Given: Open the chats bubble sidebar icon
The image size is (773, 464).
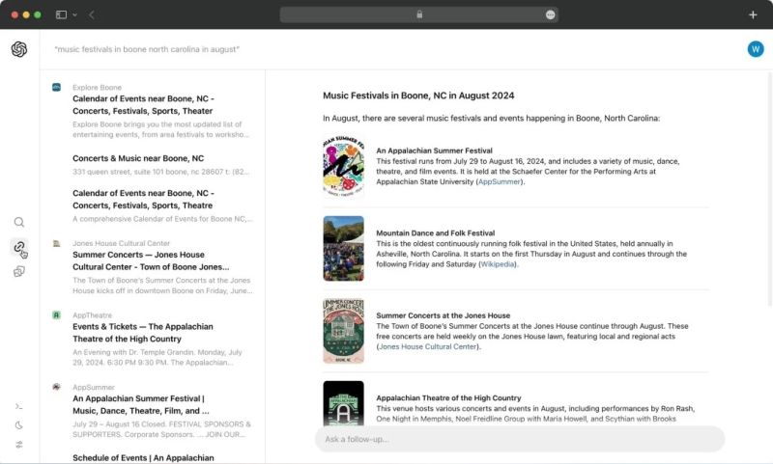Looking at the screenshot, I should coord(19,272).
